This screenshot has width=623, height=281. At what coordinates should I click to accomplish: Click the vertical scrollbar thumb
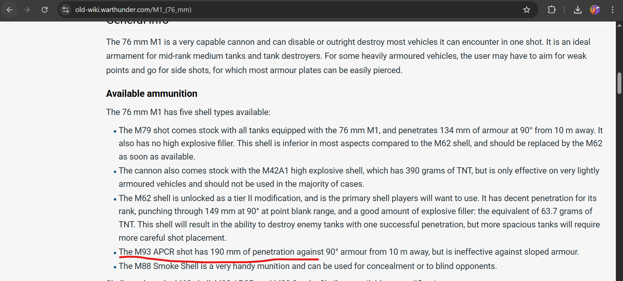pyautogui.click(x=619, y=83)
